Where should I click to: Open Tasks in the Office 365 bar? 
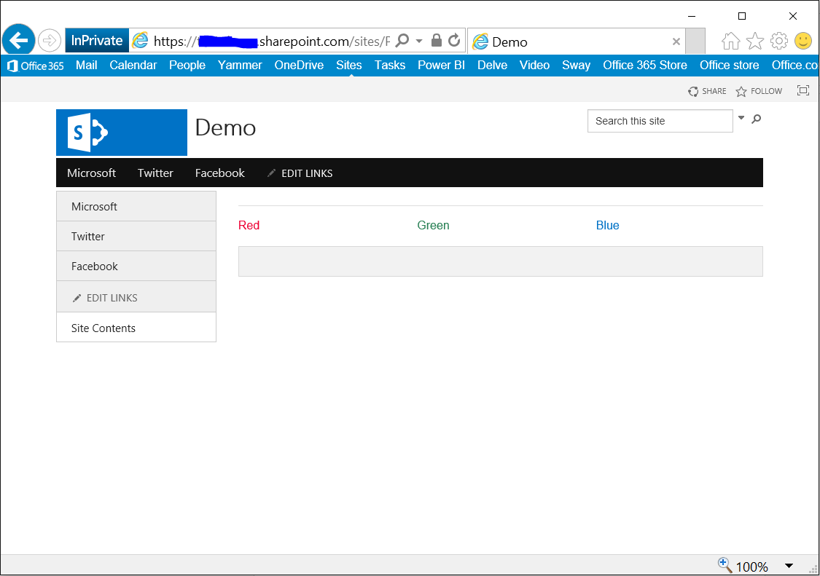coord(390,66)
